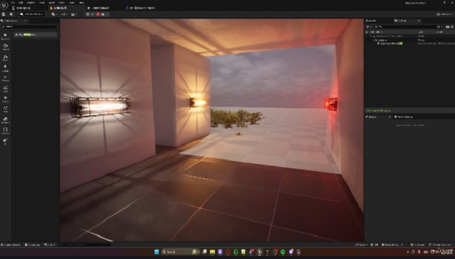455x259 pixels.
Task: Open the Selection Mode dropdown
Action: click(x=32, y=14)
